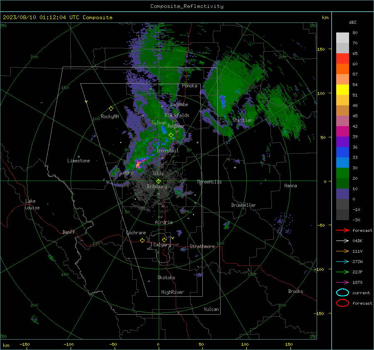
Task: Click the Lacombe label
Action: (179, 104)
